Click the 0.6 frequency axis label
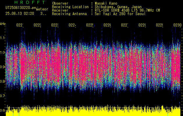183x116 pixels. (2, 110)
